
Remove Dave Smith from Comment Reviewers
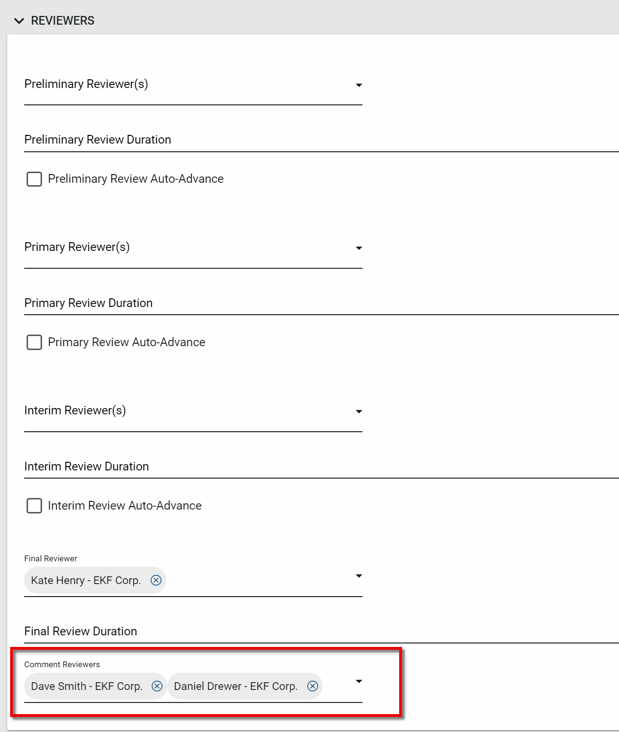[x=157, y=686]
